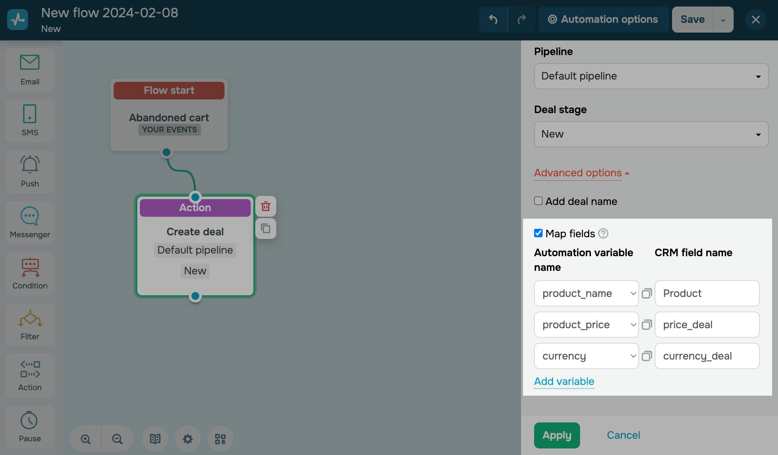This screenshot has width=778, height=455.
Task: Uncheck the Map fields checkbox
Action: (x=538, y=233)
